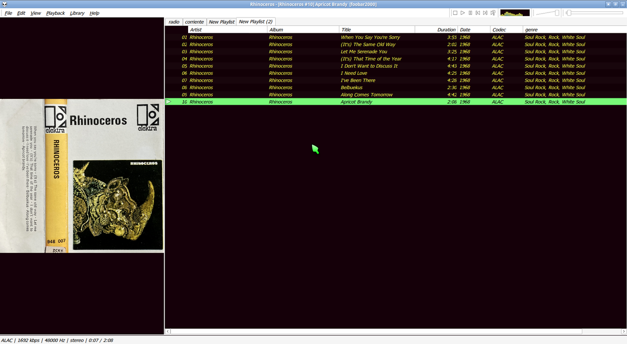Select track When You Say You're Sorry
The width and height of the screenshot is (627, 344).
click(396, 37)
